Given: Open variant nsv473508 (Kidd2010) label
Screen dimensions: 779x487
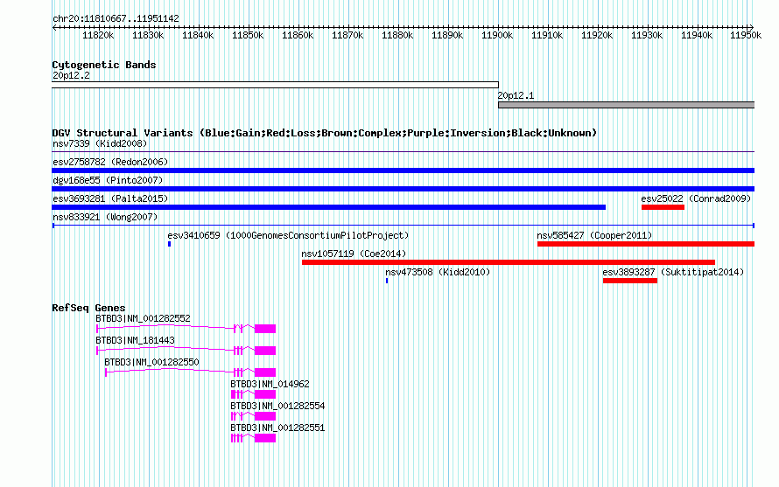Looking at the screenshot, I should click(438, 272).
